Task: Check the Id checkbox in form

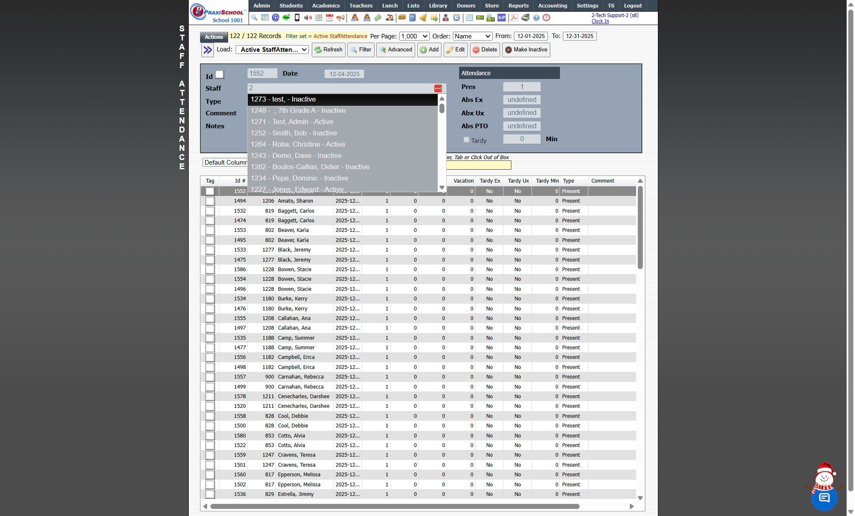Action: point(219,75)
